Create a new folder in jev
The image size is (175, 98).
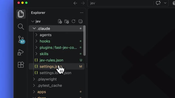tap(67, 21)
